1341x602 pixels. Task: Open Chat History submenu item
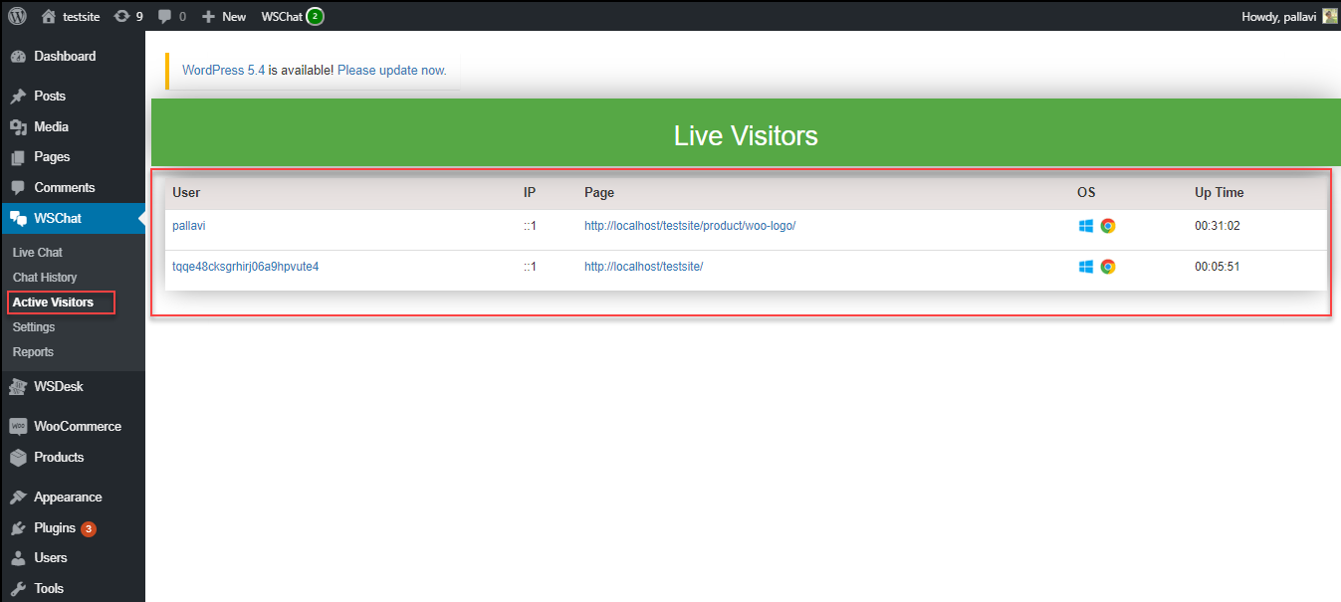coord(45,278)
